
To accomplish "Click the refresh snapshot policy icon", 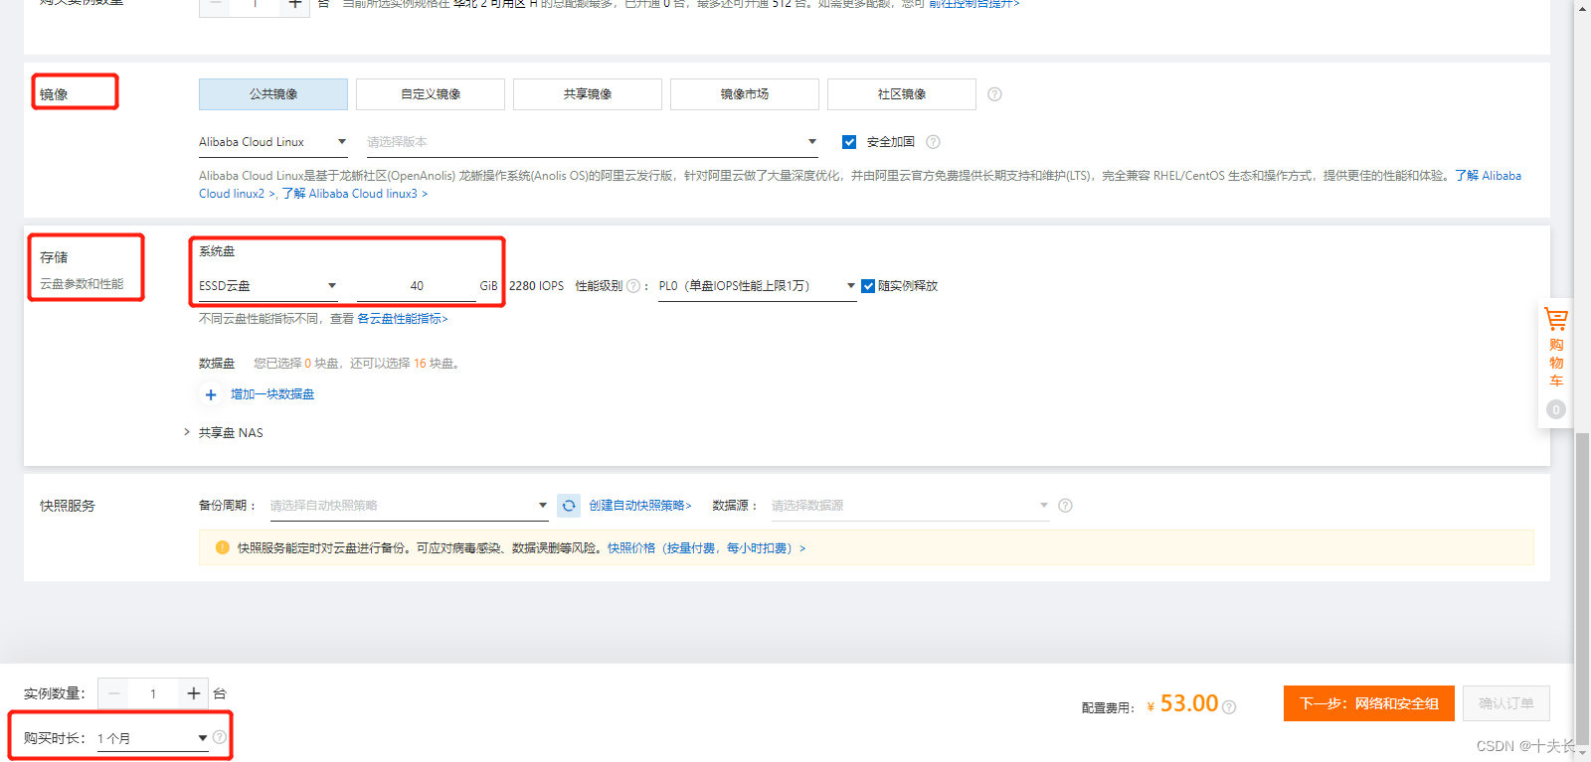I will click(569, 506).
